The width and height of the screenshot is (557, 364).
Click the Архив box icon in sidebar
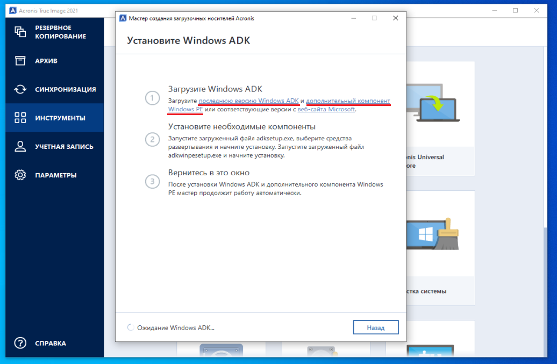click(x=20, y=61)
